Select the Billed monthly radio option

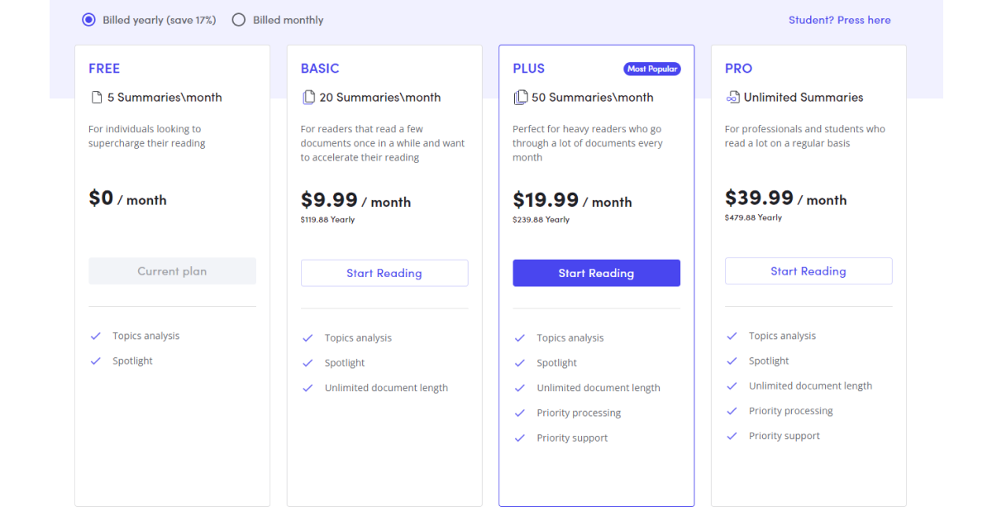click(x=239, y=20)
